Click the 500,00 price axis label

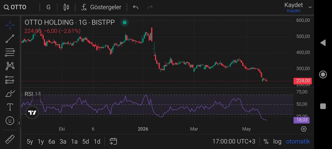click(303, 36)
